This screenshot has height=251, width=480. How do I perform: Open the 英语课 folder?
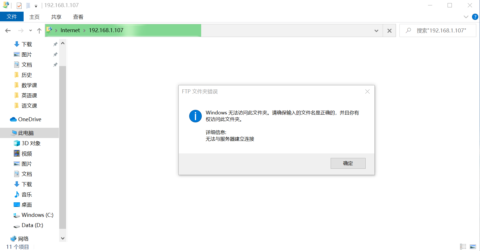(29, 95)
